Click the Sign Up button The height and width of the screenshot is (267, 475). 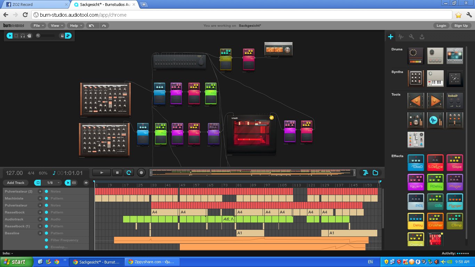click(461, 25)
